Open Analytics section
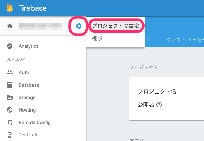204x141 pixels. click(28, 46)
